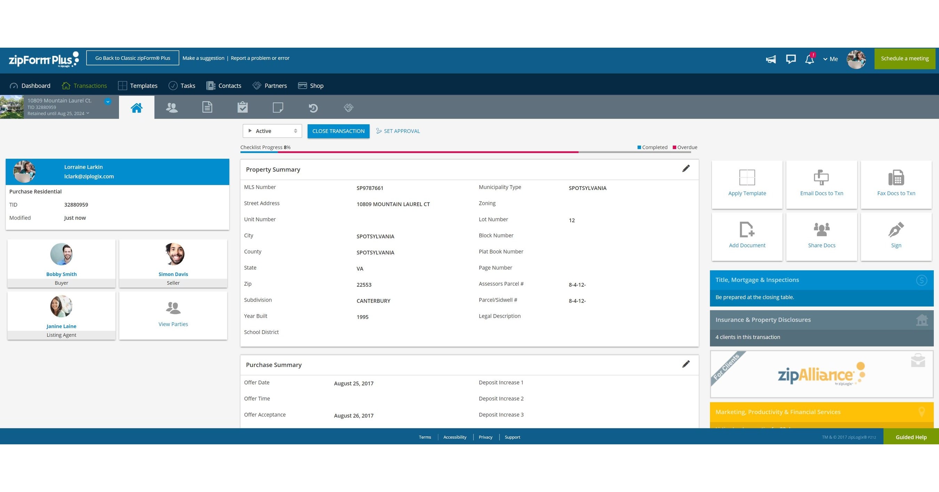Open the announcements megaphone icon
This screenshot has width=939, height=492.
pyautogui.click(x=771, y=59)
